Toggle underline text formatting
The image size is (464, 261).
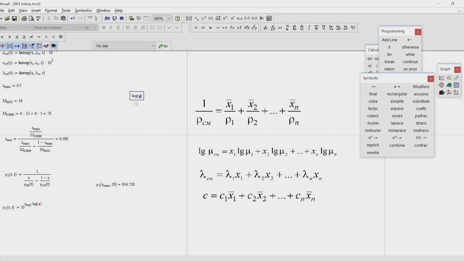coord(118,28)
